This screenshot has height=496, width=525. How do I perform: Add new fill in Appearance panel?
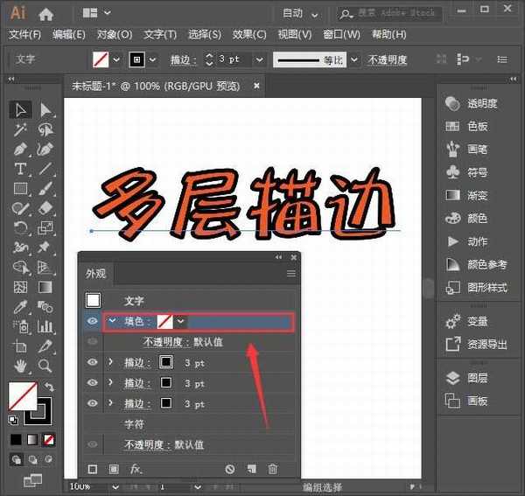(114, 469)
